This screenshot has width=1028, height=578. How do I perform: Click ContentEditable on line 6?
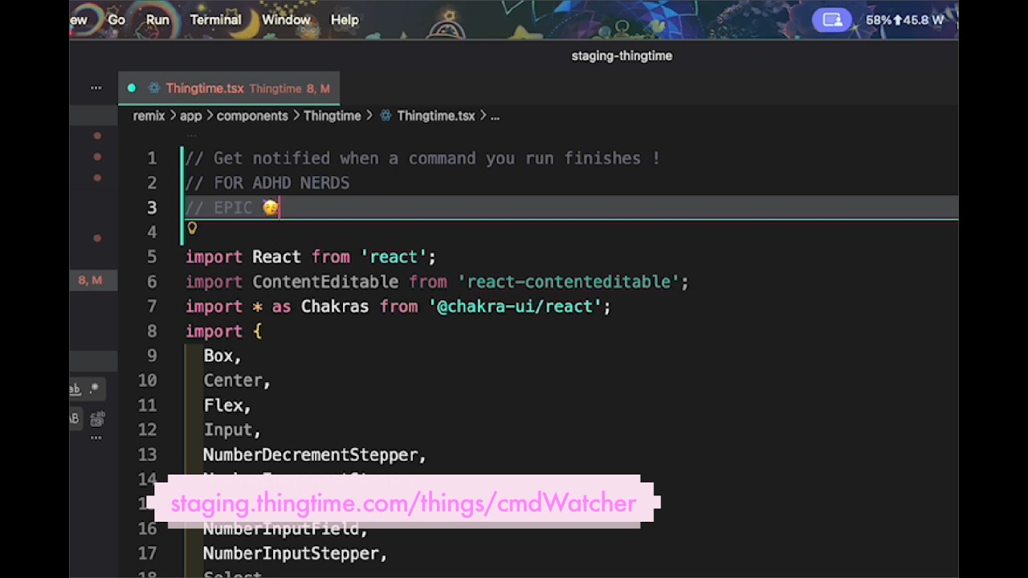325,282
